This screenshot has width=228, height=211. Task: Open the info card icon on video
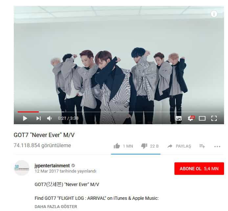[214, 14]
